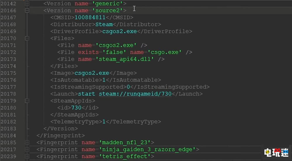Click the closing </Files> tag
The image size is (292, 161).
click(64, 66)
